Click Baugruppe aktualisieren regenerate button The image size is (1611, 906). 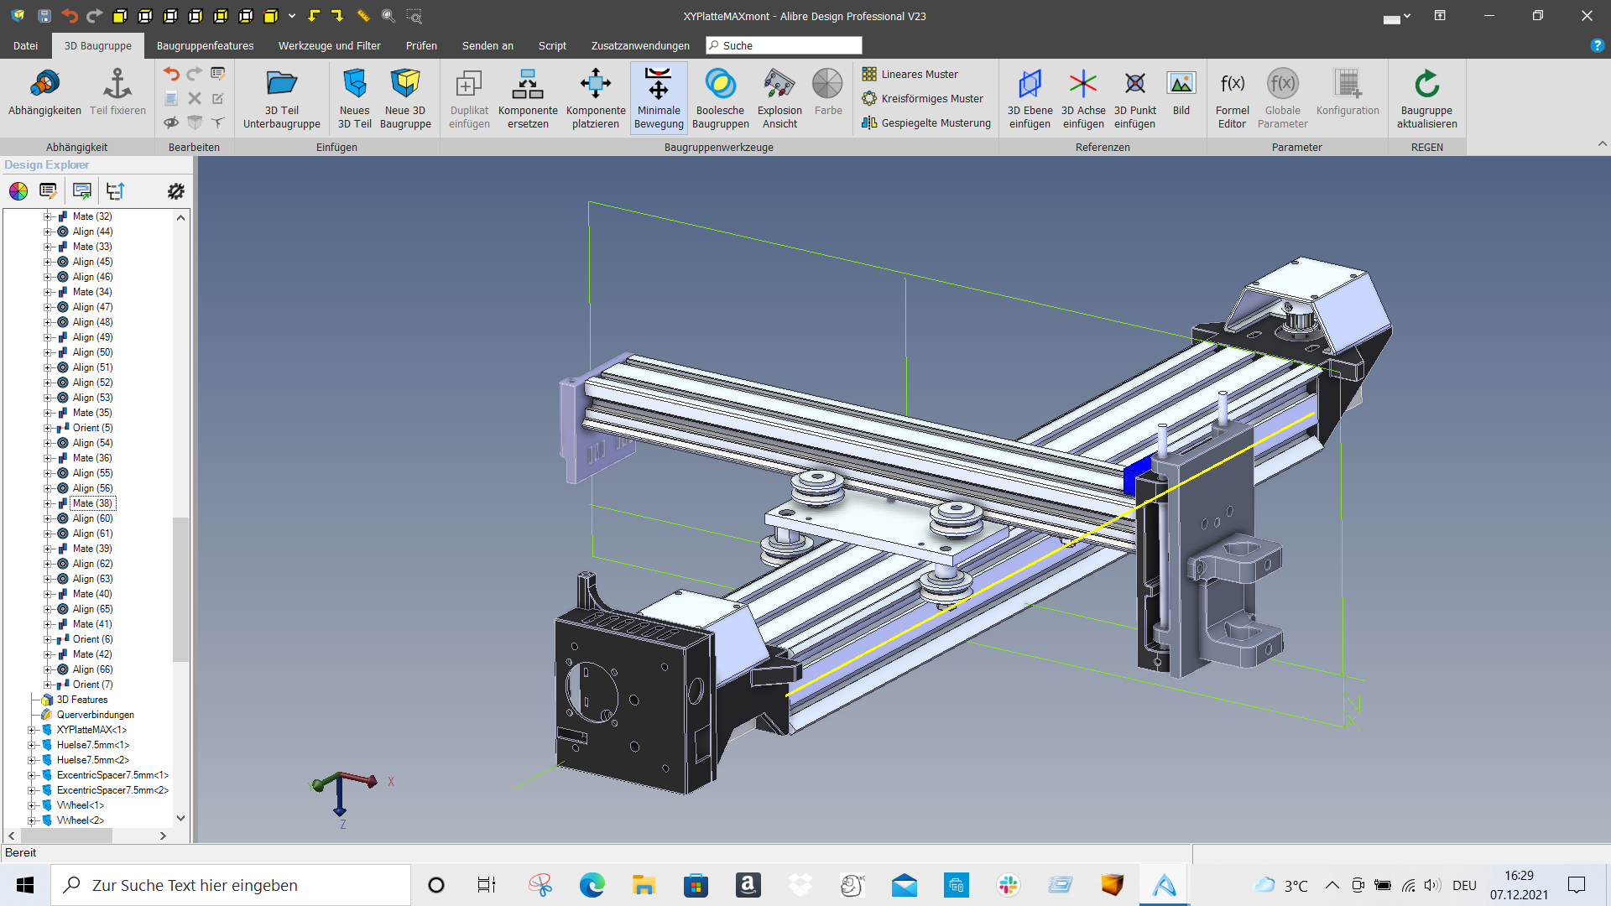1426,99
